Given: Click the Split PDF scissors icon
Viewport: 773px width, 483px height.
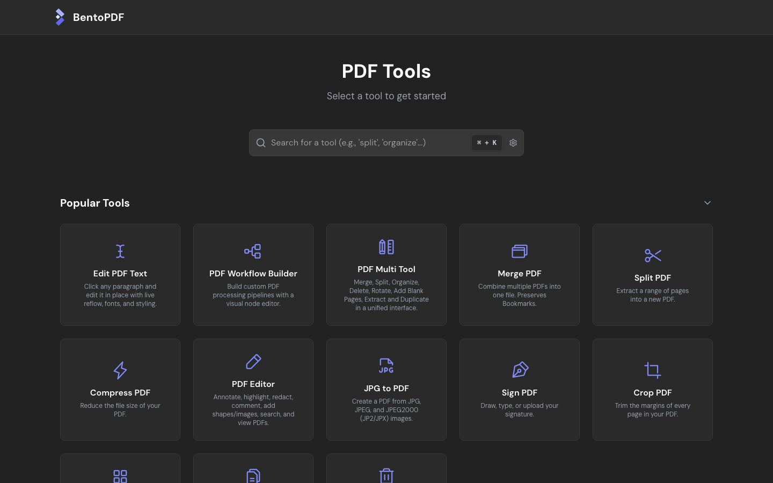Looking at the screenshot, I should pos(653,255).
